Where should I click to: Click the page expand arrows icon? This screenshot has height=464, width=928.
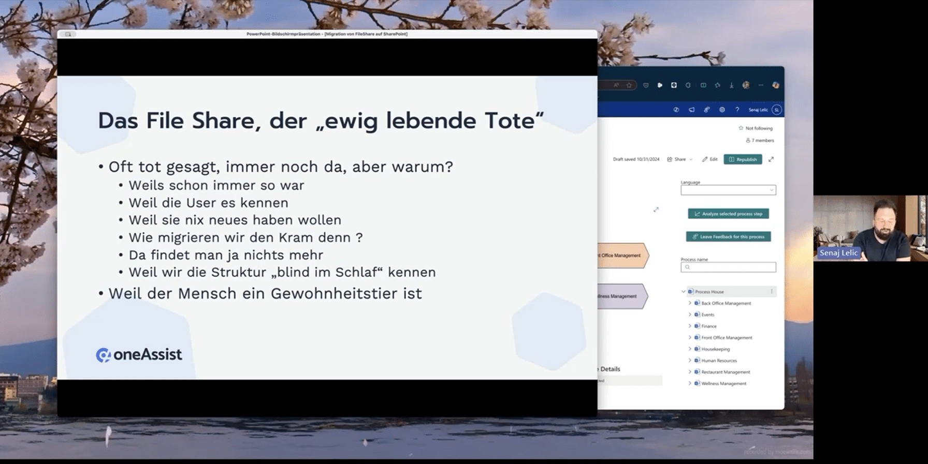(x=771, y=159)
